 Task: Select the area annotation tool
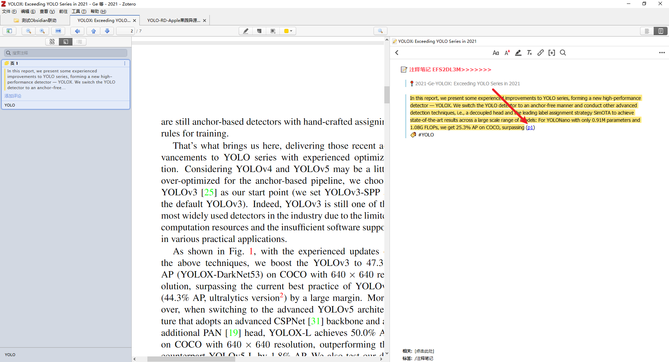click(x=273, y=31)
